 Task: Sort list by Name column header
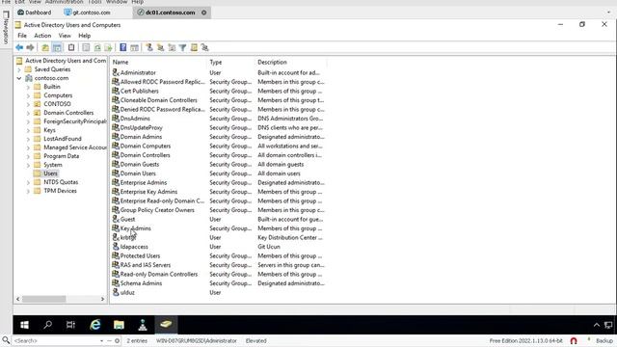(158, 62)
